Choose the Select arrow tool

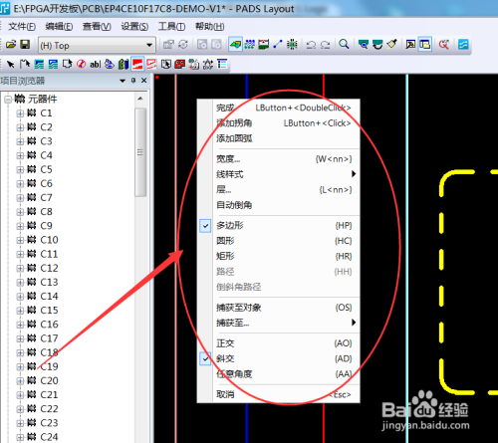pyautogui.click(x=11, y=64)
